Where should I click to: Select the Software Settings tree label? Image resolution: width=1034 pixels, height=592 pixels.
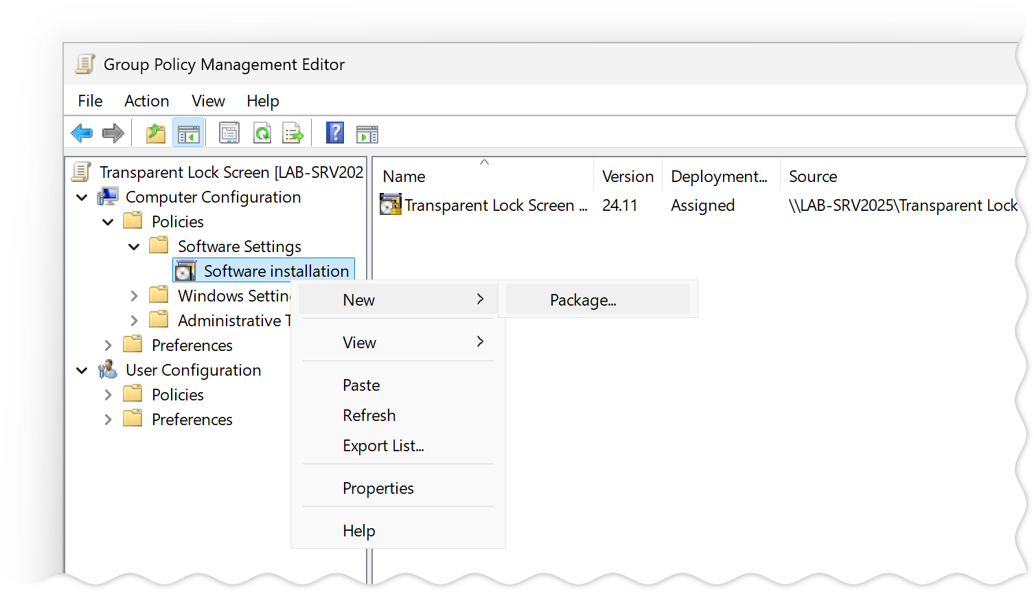pos(239,246)
